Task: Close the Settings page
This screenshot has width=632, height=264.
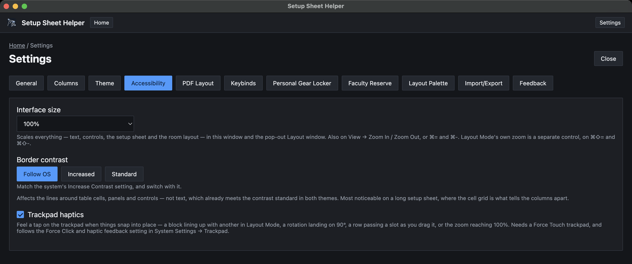Action: (608, 59)
